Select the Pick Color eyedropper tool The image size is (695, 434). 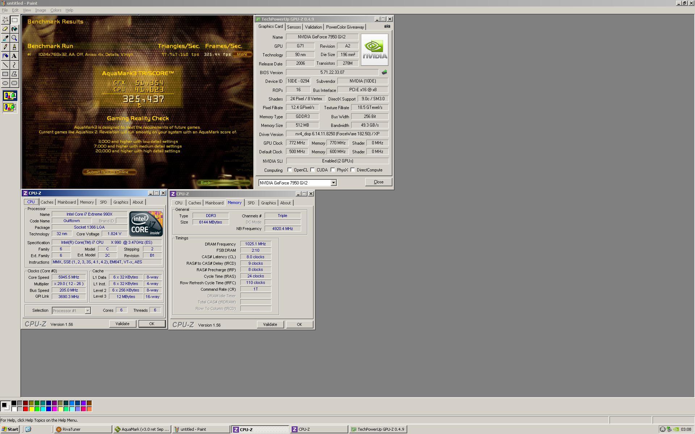(5, 38)
